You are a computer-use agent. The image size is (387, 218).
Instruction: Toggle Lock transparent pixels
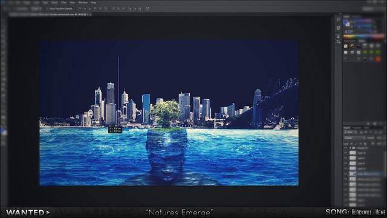[x=351, y=144]
